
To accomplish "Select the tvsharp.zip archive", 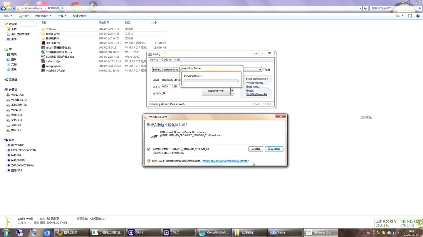I will click(53, 61).
